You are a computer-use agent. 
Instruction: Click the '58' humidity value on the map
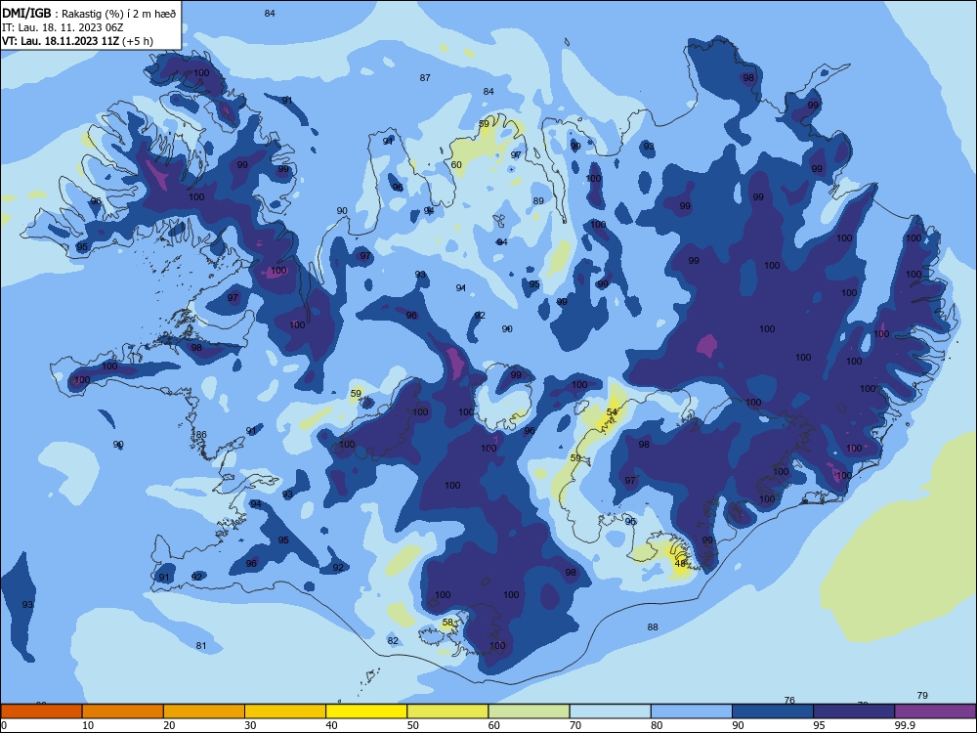click(447, 622)
